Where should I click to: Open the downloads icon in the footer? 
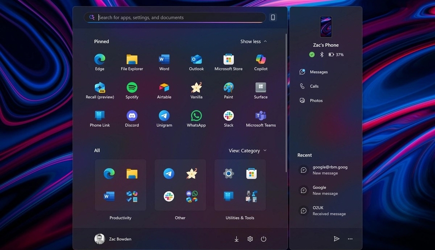[236, 239]
